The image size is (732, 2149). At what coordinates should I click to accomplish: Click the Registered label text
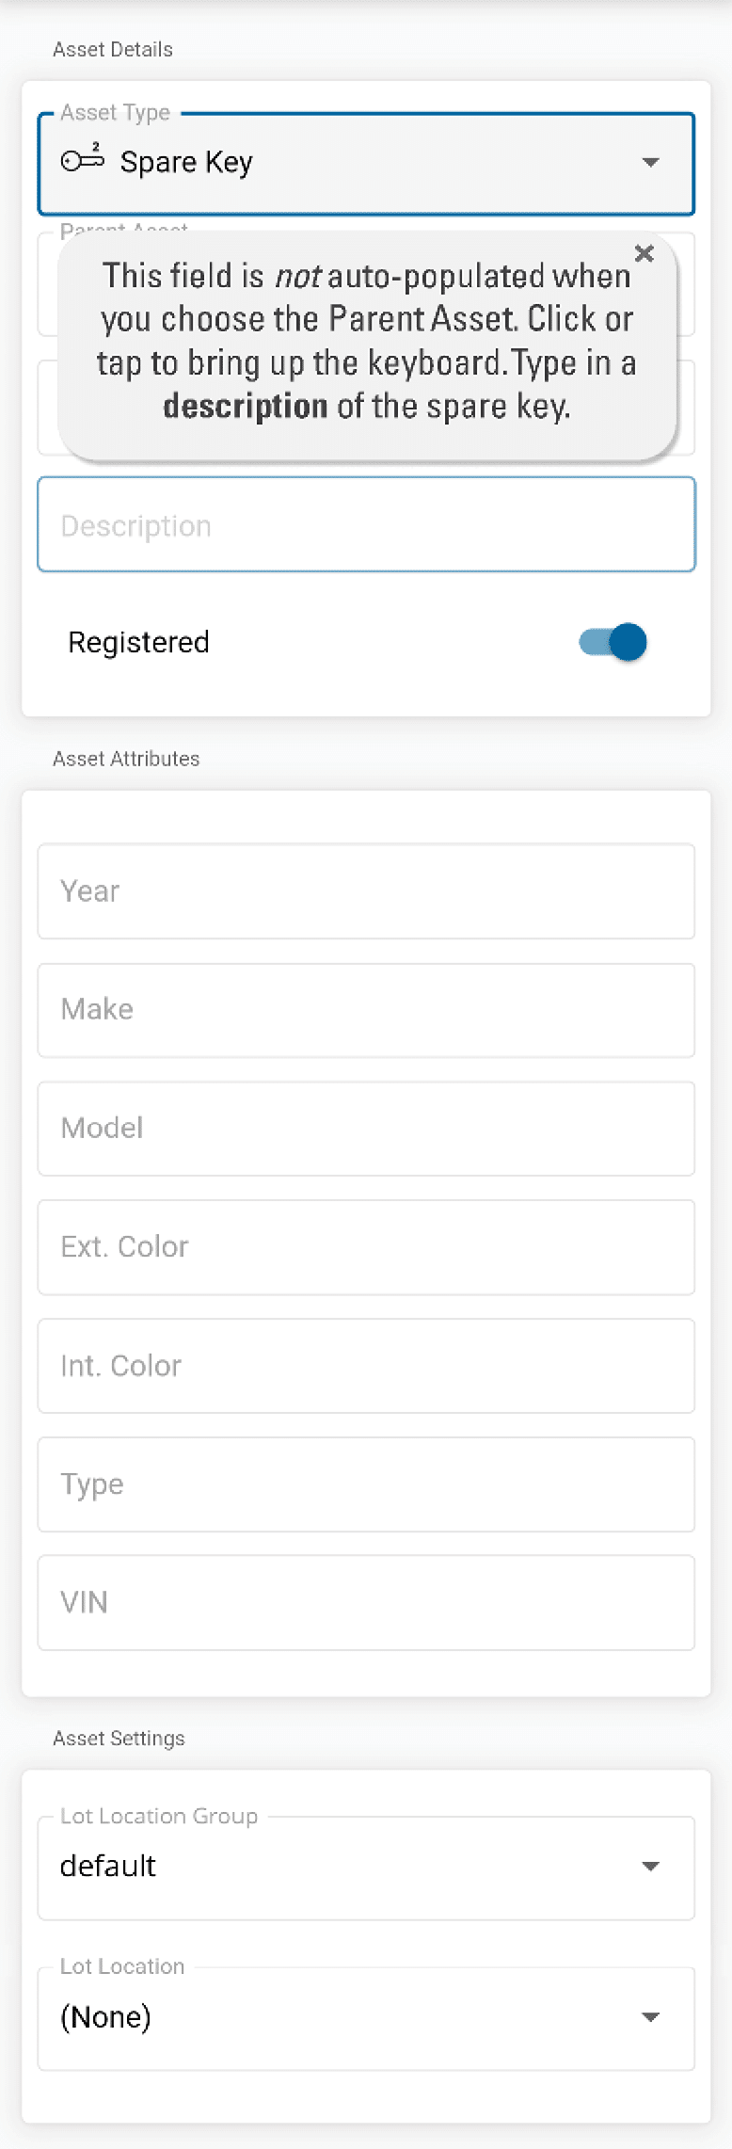(139, 642)
